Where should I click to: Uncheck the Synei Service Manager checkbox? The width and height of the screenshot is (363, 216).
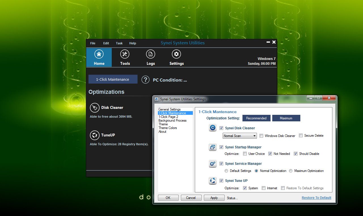tap(221, 164)
